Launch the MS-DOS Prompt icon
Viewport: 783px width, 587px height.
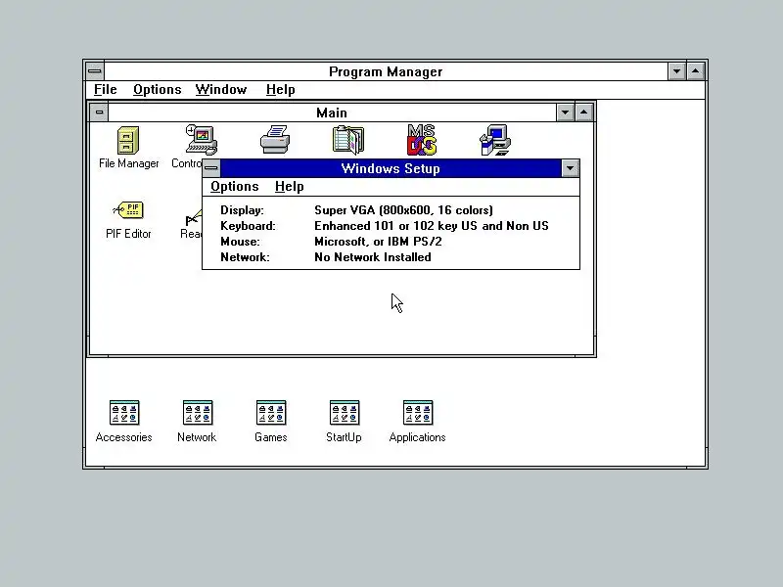point(422,140)
